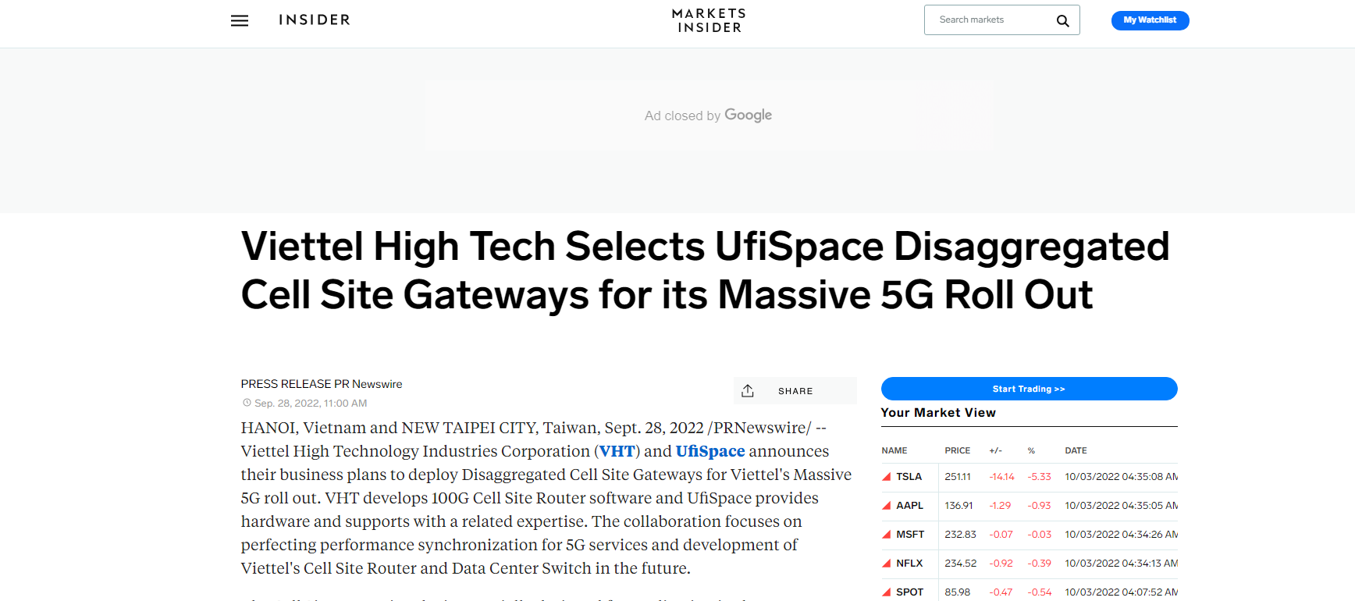Open the AAPL stock row
The width and height of the screenshot is (1355, 601).
1029,506
